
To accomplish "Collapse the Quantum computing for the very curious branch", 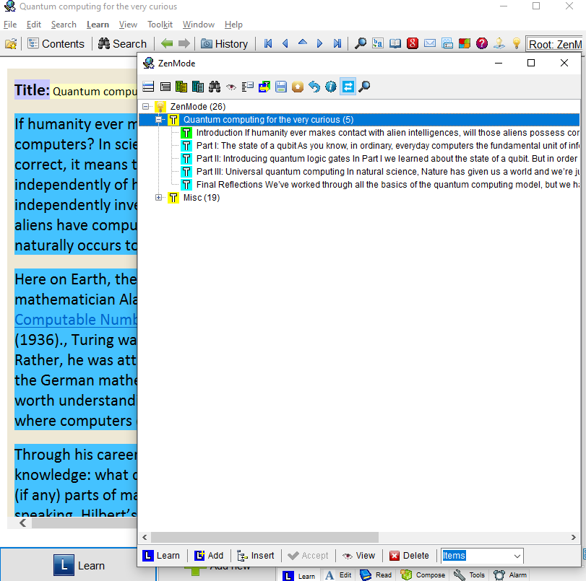I will [x=158, y=120].
